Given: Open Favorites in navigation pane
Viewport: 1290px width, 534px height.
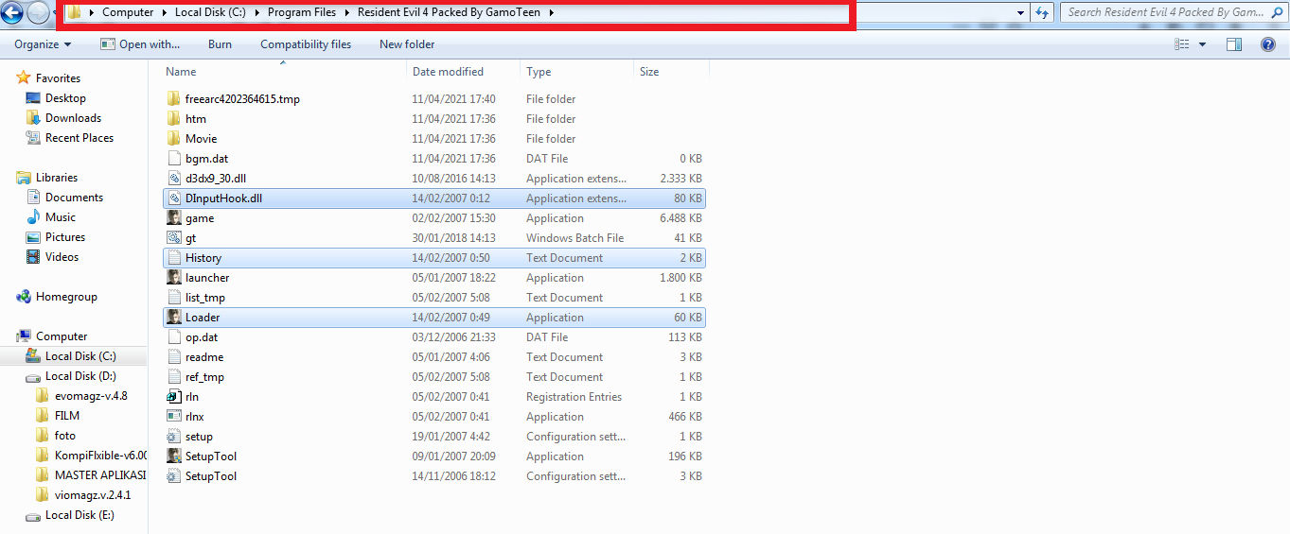Looking at the screenshot, I should tap(58, 78).
